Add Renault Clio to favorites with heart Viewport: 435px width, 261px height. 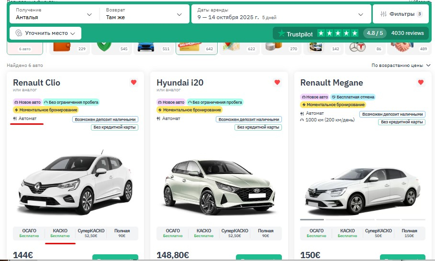pos(134,82)
